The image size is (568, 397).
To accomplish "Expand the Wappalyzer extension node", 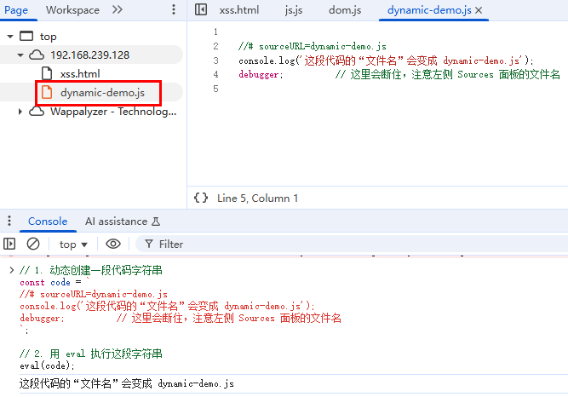I will click(x=20, y=112).
